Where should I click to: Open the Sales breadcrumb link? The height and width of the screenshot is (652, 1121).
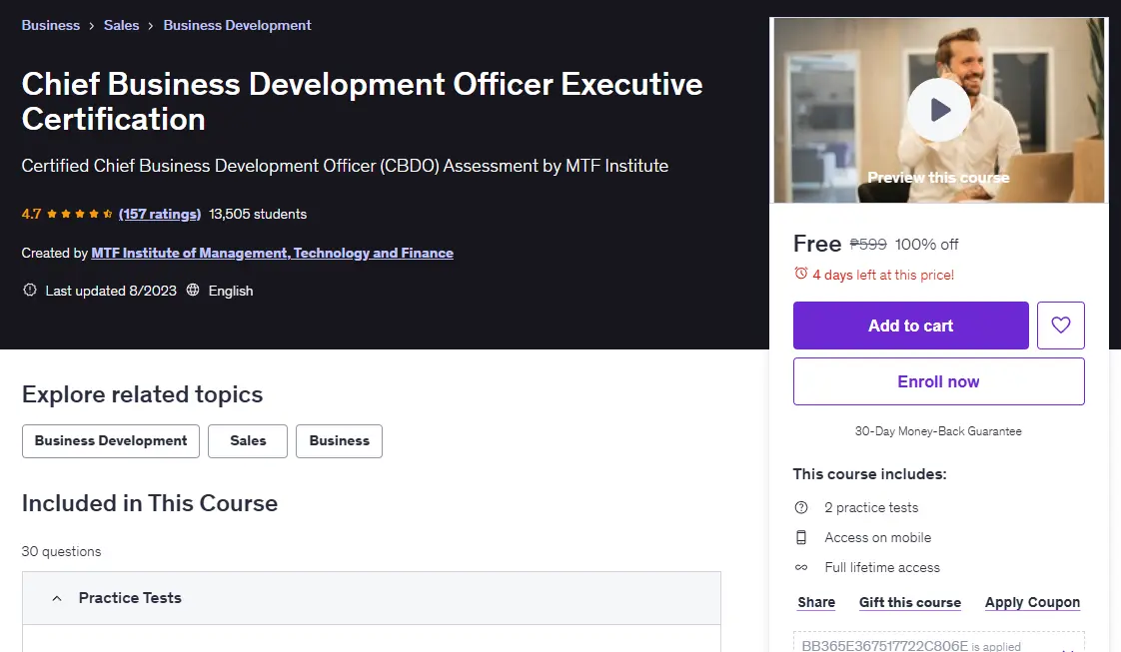click(122, 25)
